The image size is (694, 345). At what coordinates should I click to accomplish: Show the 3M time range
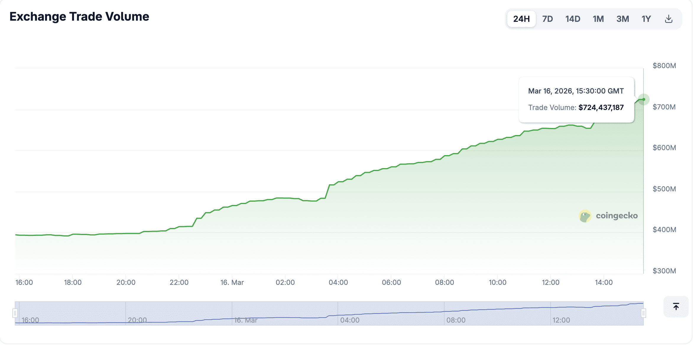click(x=623, y=19)
